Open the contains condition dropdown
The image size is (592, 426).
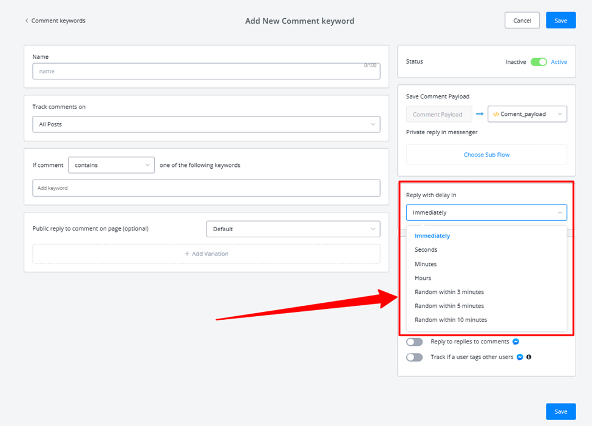(x=111, y=165)
